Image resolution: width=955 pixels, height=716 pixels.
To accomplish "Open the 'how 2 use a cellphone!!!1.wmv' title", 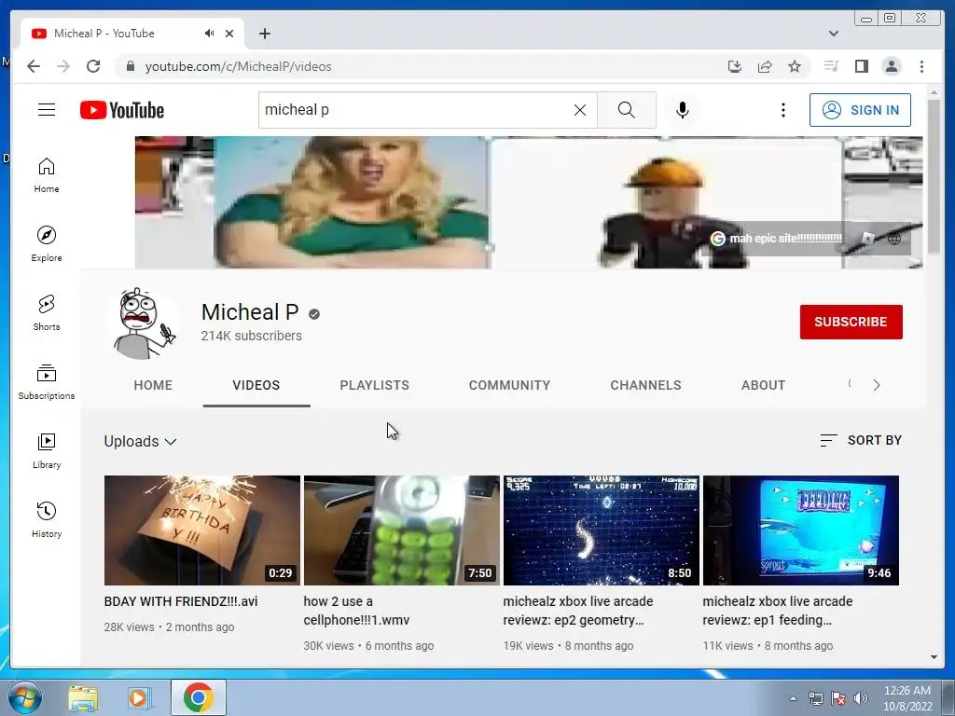I will point(356,611).
